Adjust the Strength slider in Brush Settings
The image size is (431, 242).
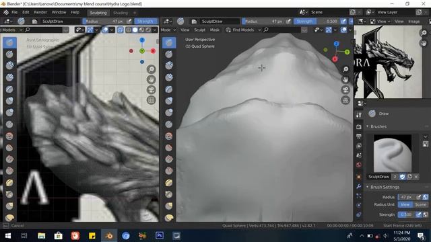[406, 214]
